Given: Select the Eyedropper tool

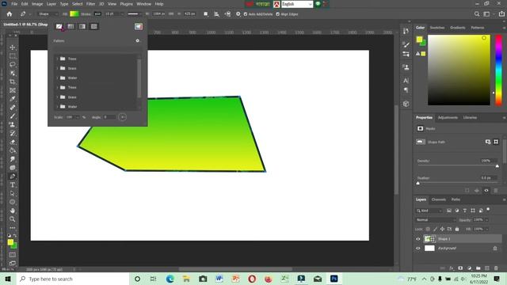Looking at the screenshot, I should tap(13, 98).
